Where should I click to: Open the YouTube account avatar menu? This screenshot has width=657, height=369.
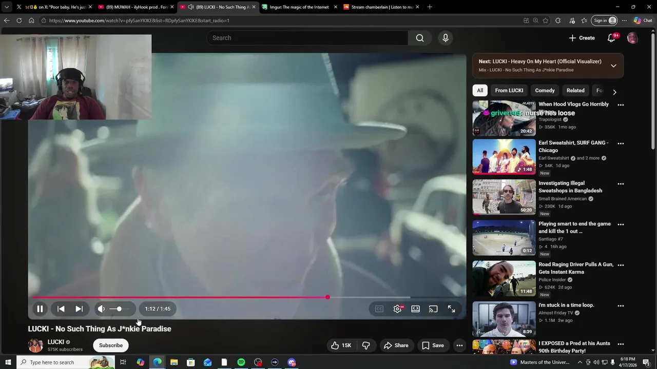tap(632, 38)
